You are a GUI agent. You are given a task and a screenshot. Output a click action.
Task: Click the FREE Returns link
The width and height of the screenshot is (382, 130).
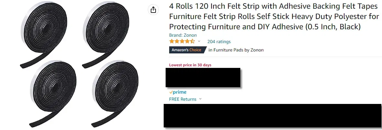click(182, 99)
